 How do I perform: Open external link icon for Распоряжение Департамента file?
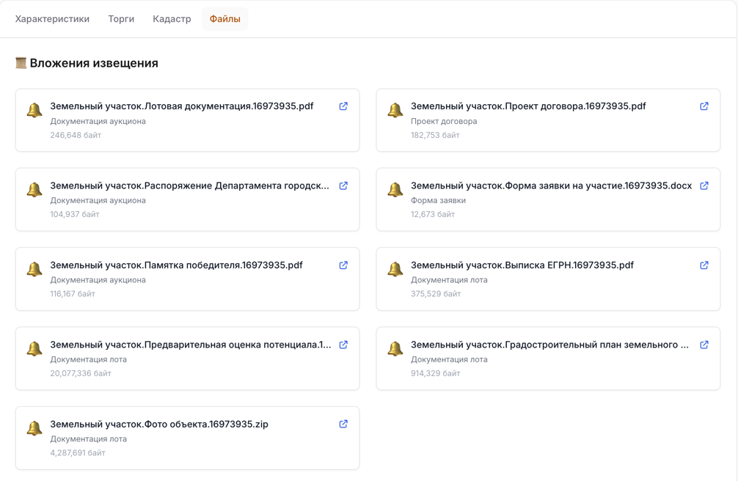coord(343,186)
